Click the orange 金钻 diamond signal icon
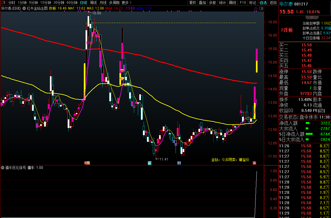The width and height of the screenshot is (331, 218). click(x=122, y=79)
